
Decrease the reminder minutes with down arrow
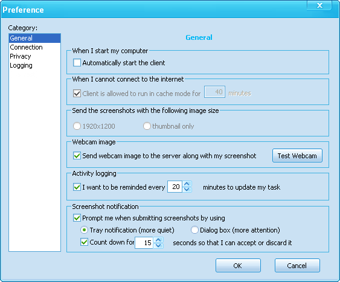(187, 190)
